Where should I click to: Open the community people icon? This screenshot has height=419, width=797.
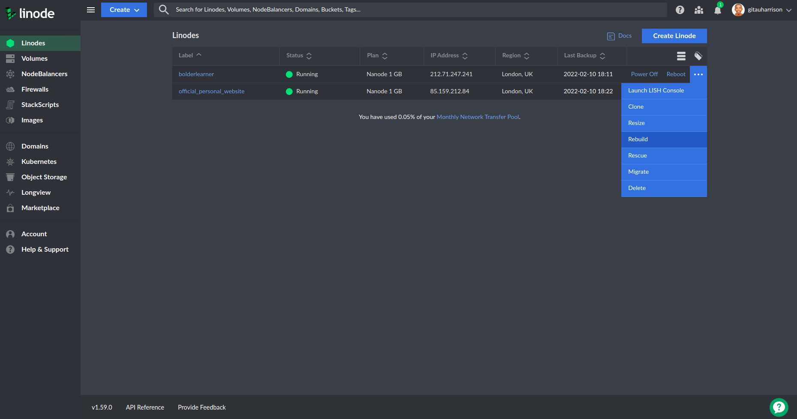pos(699,10)
